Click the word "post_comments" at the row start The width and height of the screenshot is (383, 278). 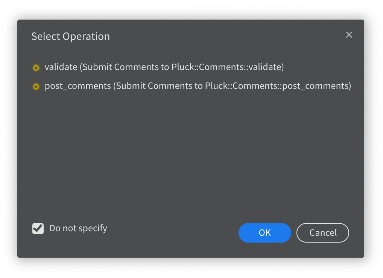[78, 86]
